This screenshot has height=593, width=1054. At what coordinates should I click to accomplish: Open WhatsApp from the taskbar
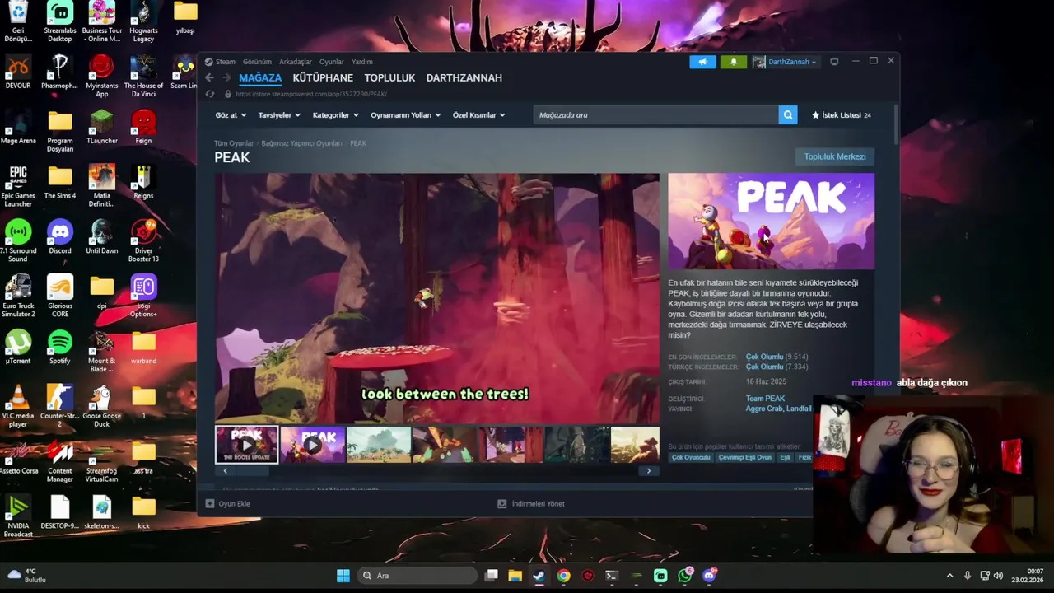click(x=685, y=576)
